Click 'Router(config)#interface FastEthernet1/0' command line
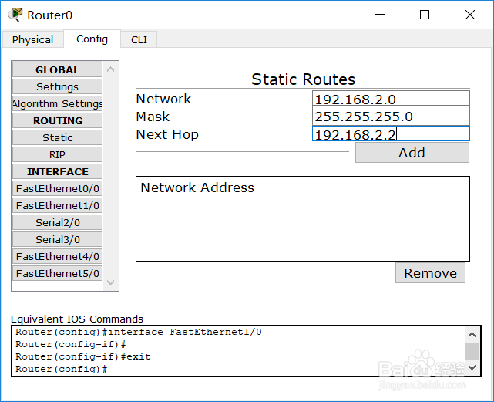The height and width of the screenshot is (402, 494). 139,332
